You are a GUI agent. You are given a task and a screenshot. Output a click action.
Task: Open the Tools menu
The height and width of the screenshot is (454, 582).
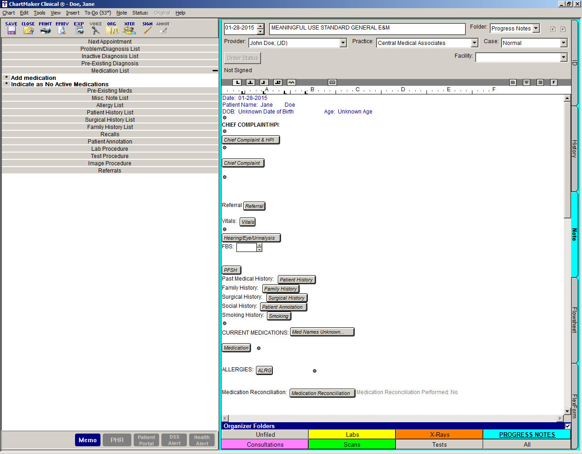40,13
